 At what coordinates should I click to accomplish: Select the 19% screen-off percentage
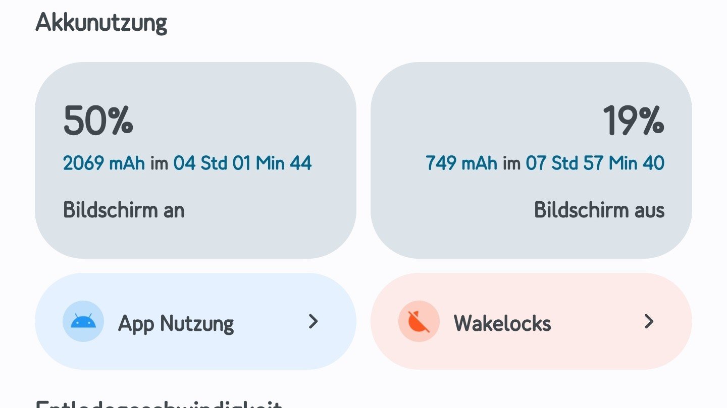[633, 121]
